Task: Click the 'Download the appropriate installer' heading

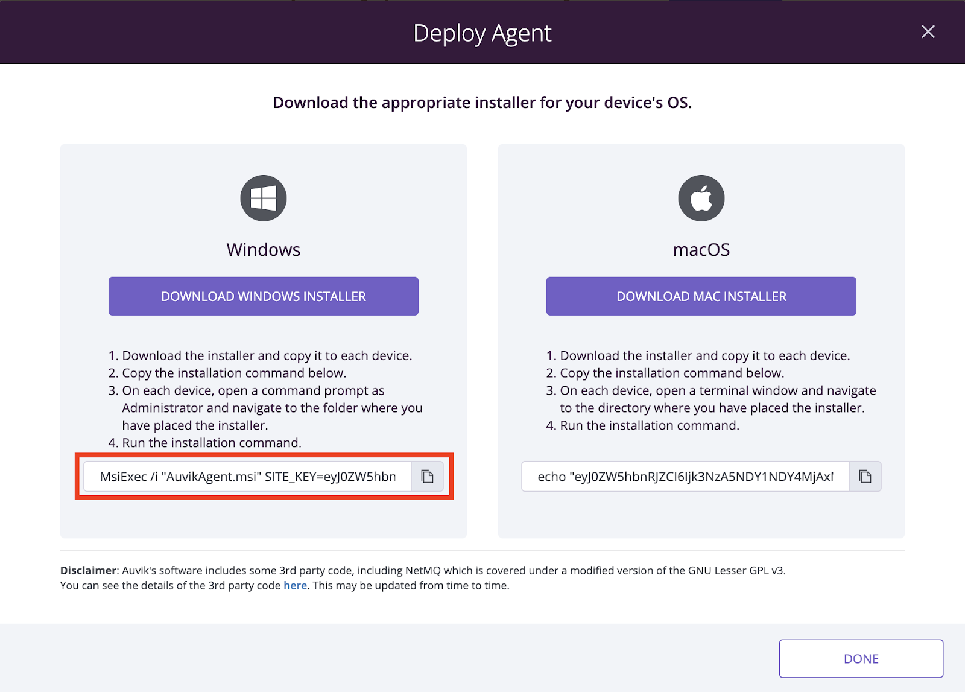Action: (x=482, y=103)
